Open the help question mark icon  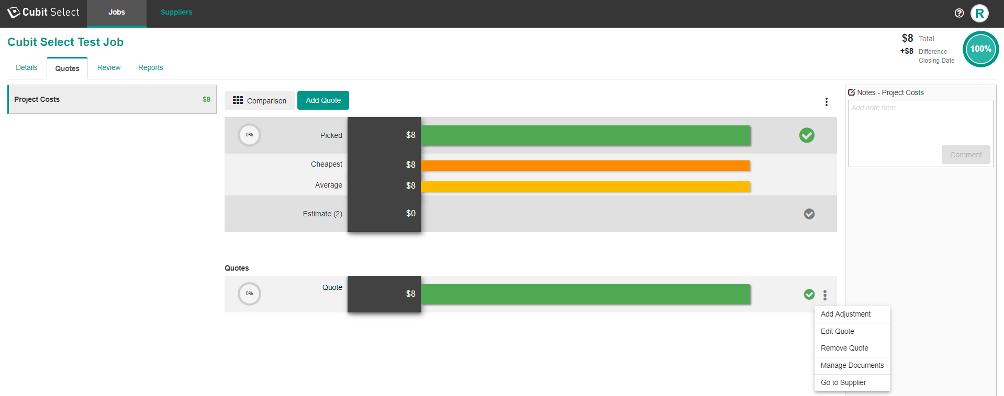tap(959, 13)
